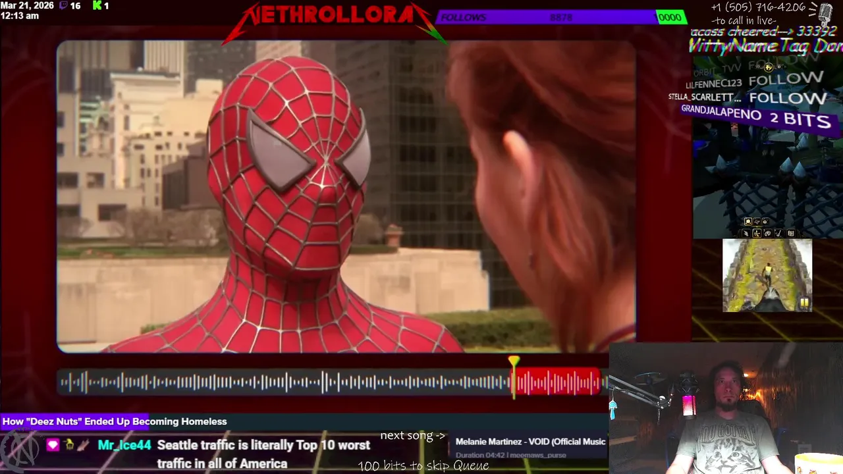
Task: Click the scrolling name tag marquee text
Action: 765,45
